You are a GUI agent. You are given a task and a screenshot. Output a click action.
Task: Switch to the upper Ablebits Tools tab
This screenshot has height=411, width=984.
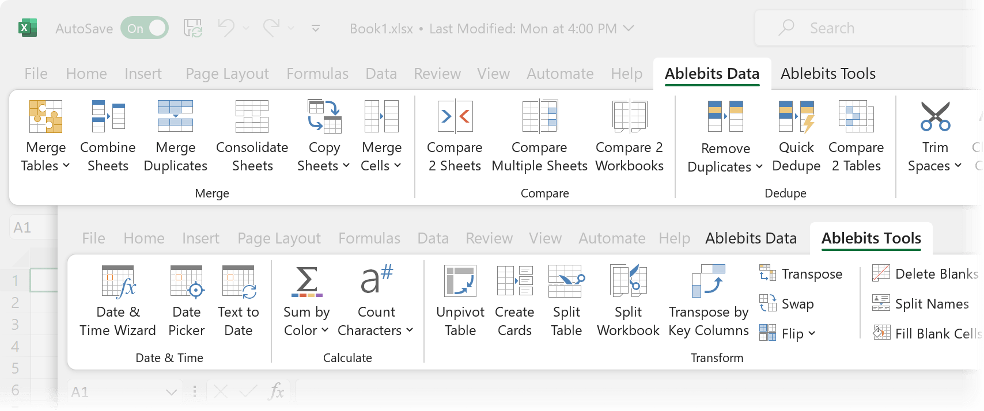tap(827, 74)
